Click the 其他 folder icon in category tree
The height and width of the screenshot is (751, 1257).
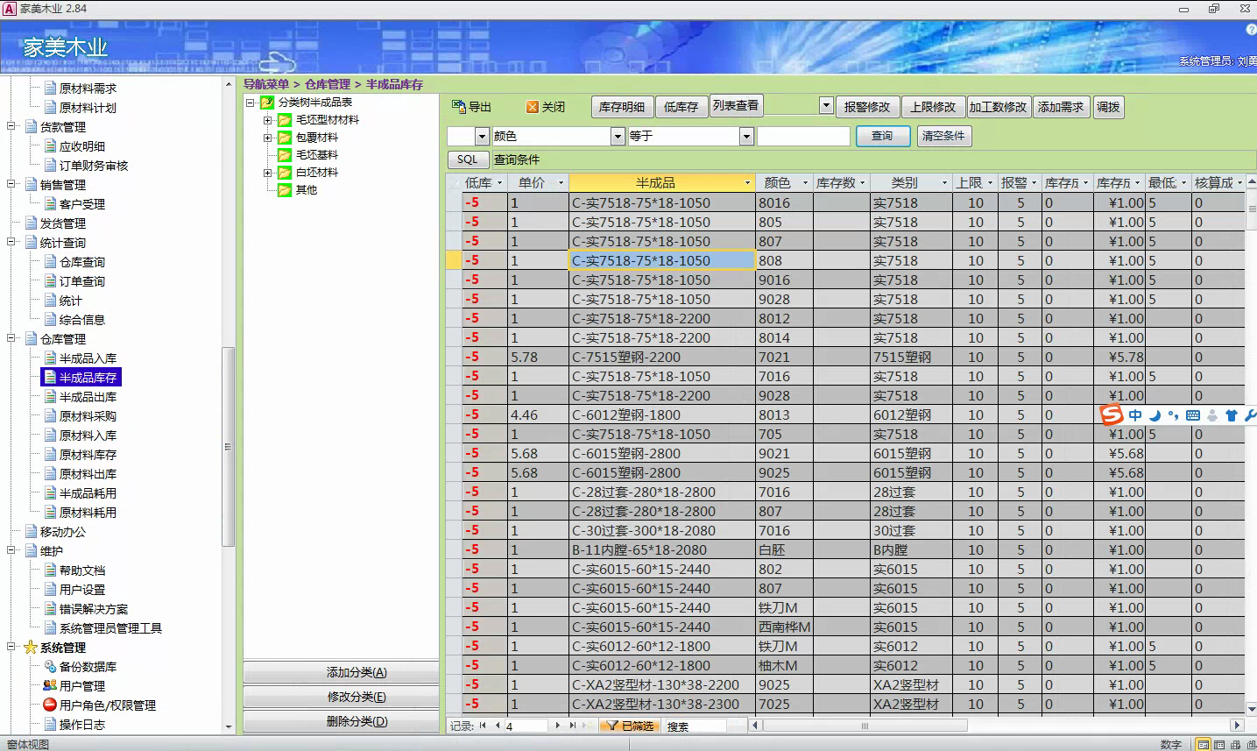285,190
